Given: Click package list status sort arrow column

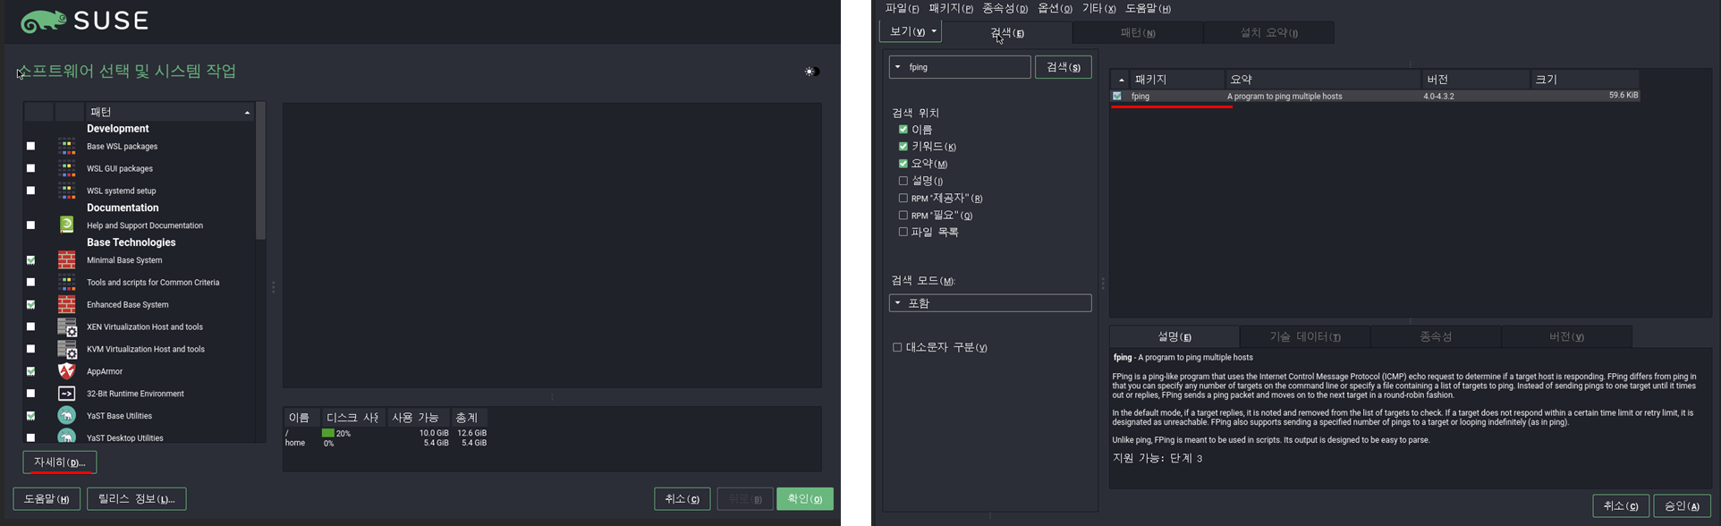Looking at the screenshot, I should (1121, 80).
